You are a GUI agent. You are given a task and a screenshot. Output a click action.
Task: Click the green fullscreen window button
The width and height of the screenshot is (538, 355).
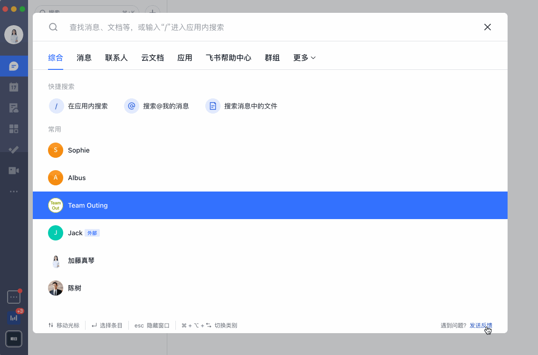(22, 9)
